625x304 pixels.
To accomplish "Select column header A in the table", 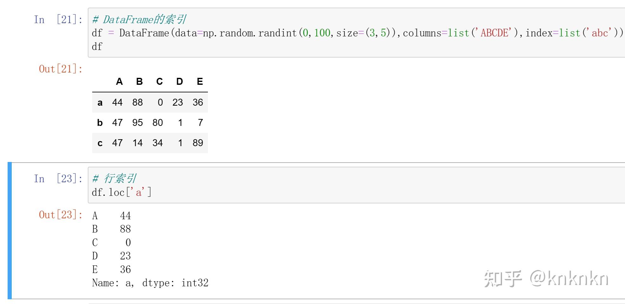I will pyautogui.click(x=119, y=82).
